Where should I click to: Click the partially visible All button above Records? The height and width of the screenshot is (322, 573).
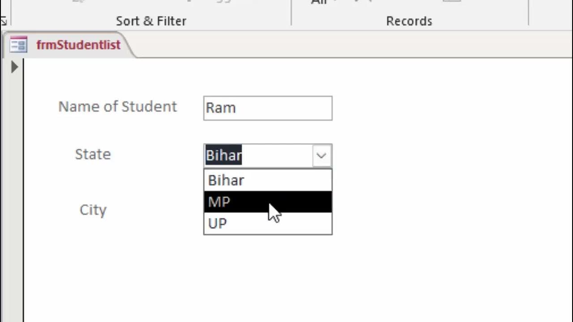coord(319,2)
